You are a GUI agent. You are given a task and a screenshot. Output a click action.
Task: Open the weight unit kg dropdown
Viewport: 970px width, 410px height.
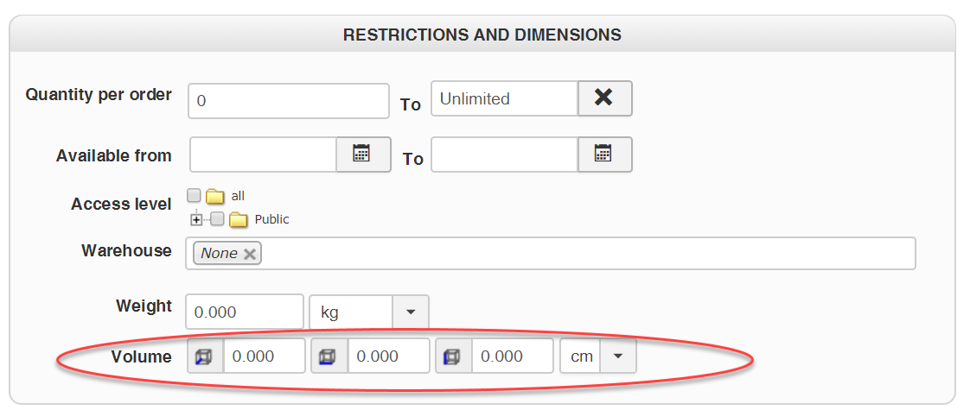[411, 312]
